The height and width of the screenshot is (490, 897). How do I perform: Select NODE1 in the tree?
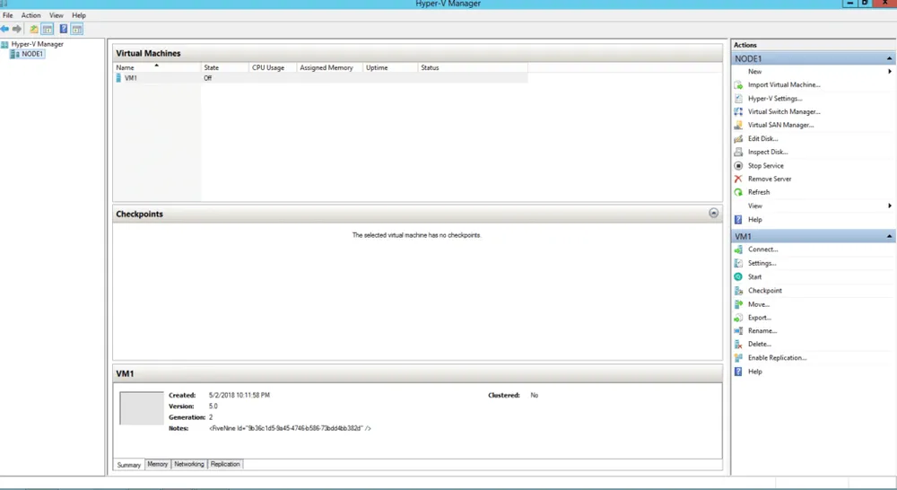click(x=32, y=54)
